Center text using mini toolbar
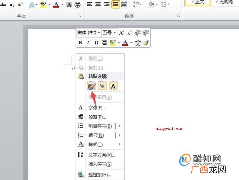The height and width of the screenshot is (180, 239). click(104, 43)
